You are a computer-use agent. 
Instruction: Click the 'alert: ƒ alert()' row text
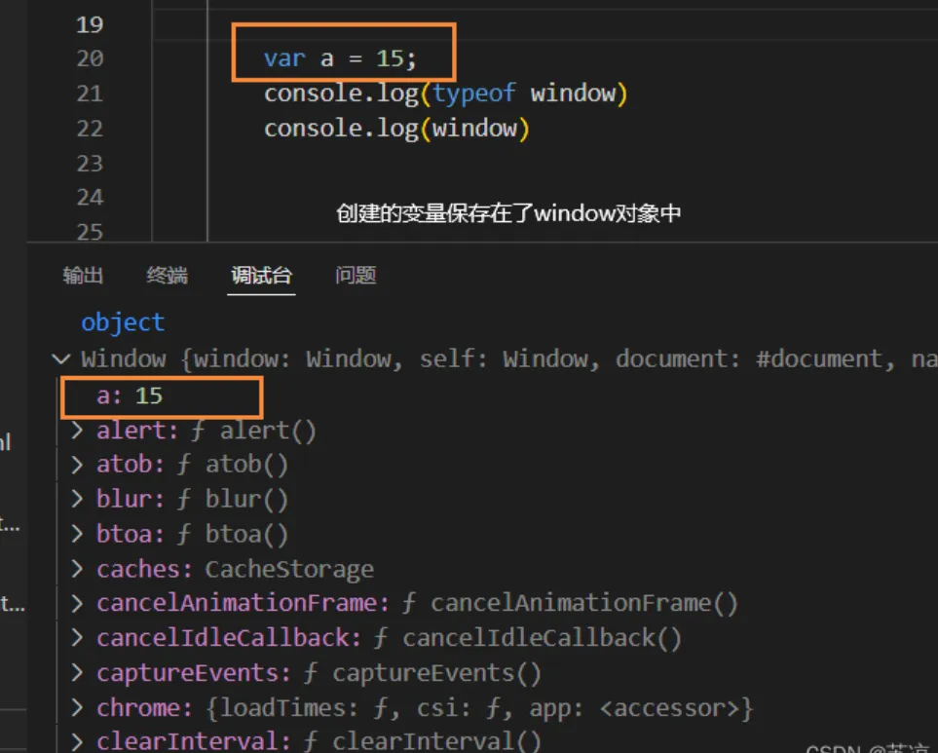pyautogui.click(x=206, y=431)
